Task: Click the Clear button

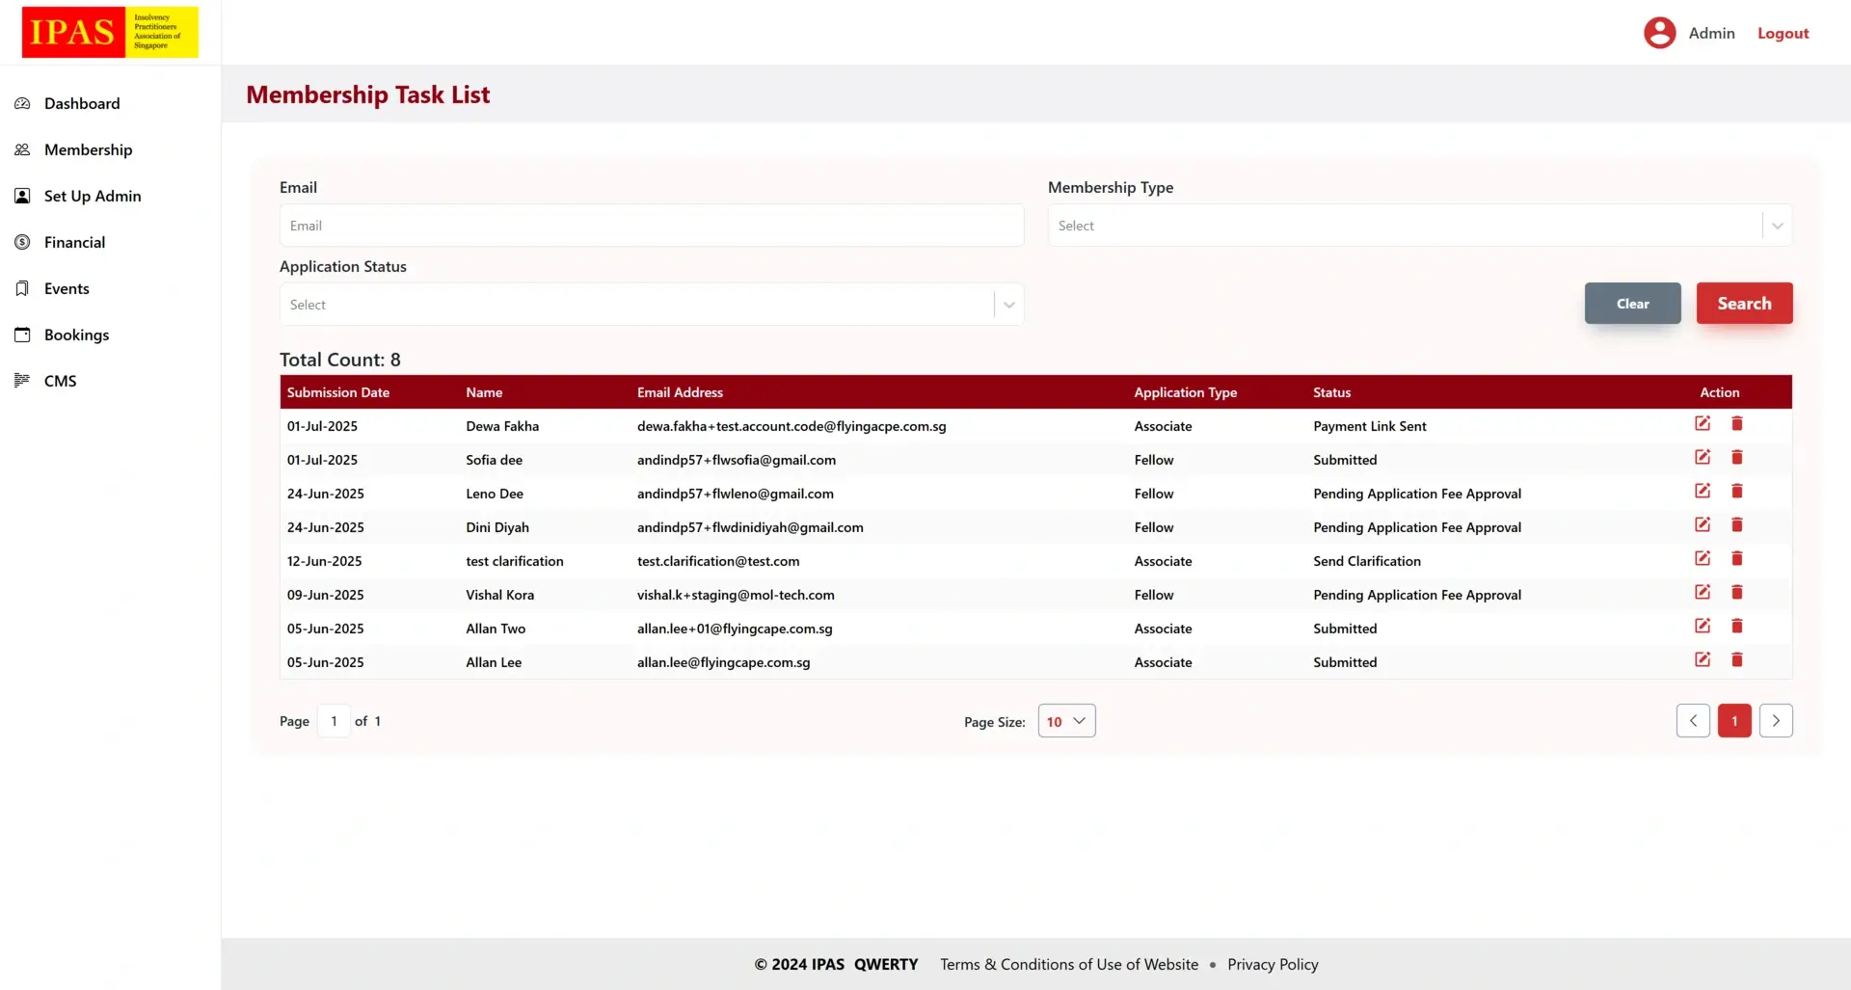Action: coord(1632,303)
